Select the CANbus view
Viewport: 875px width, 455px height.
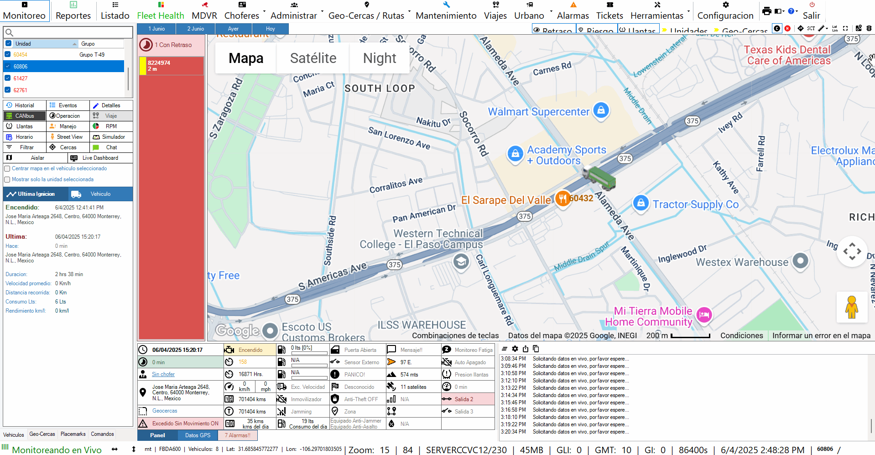tap(25, 116)
